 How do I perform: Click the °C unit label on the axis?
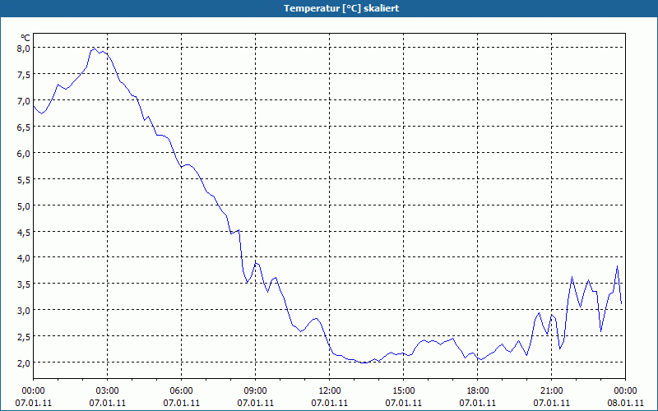25,38
